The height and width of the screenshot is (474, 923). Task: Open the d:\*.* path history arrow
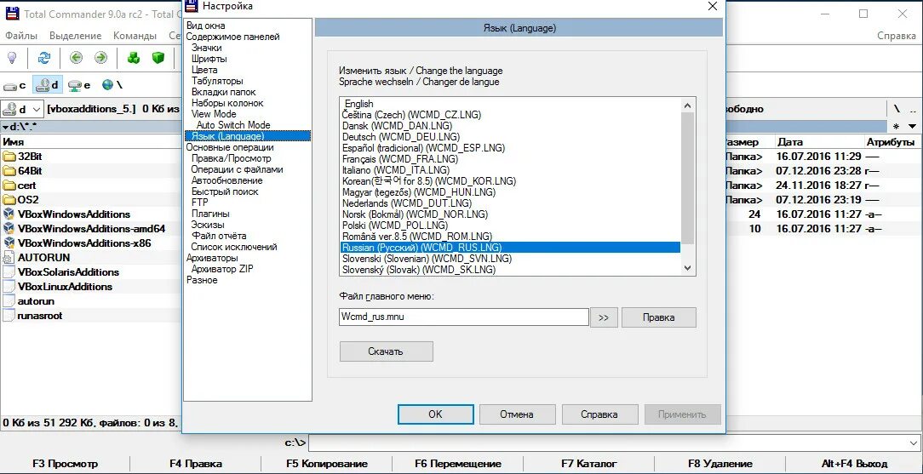click(x=5, y=127)
